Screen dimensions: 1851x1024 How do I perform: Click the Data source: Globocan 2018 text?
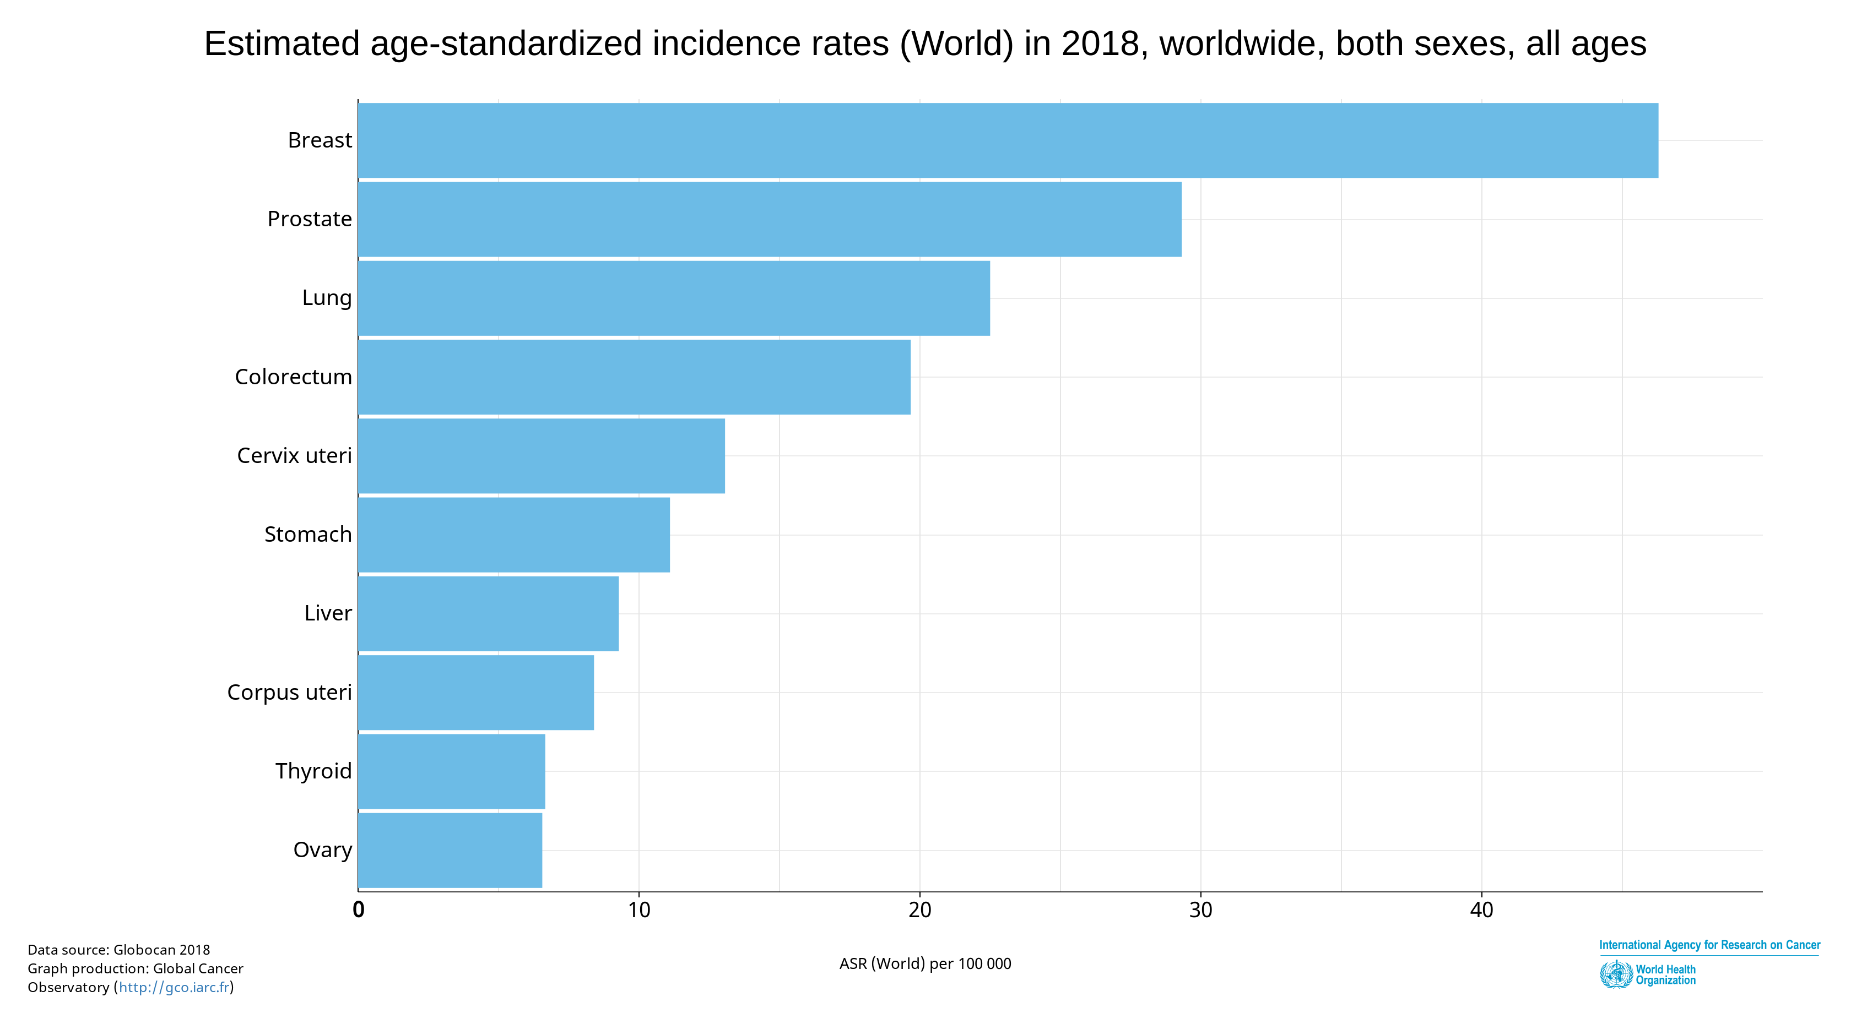tap(118, 950)
